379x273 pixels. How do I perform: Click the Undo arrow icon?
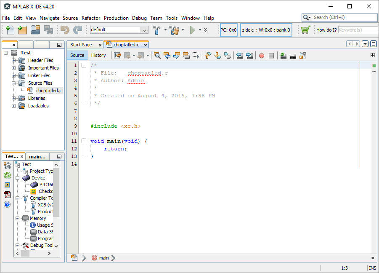click(x=65, y=30)
